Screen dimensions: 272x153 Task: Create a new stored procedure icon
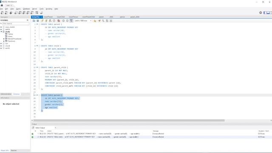(x=28, y=13)
